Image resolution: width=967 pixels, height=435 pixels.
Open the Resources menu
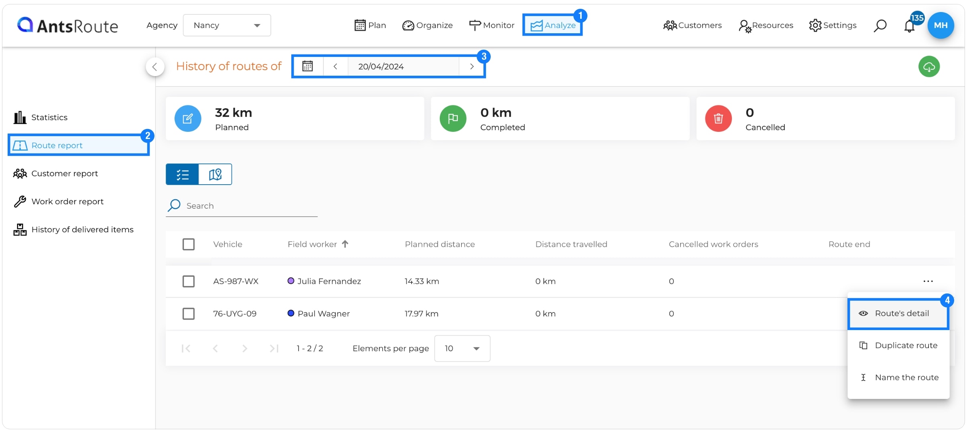tap(766, 25)
